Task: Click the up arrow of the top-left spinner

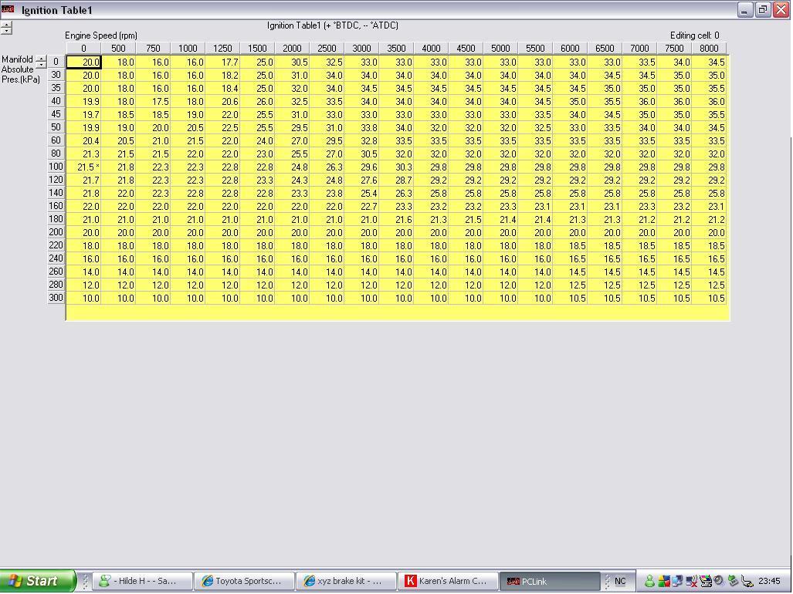Action: pos(6,24)
